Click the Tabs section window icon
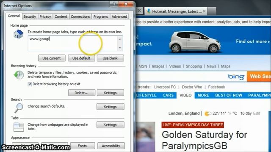 [19, 127]
